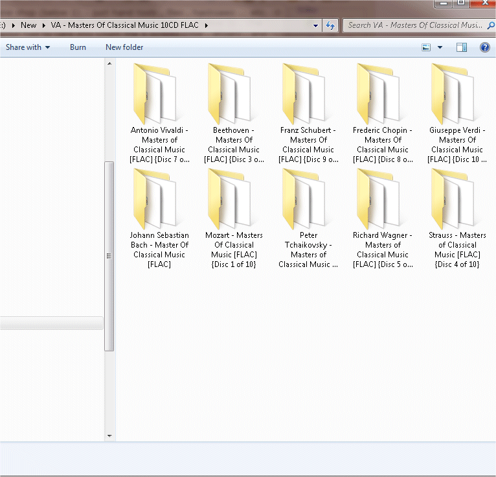This screenshot has width=496, height=477.
Task: Create a New folder
Action: click(x=124, y=47)
